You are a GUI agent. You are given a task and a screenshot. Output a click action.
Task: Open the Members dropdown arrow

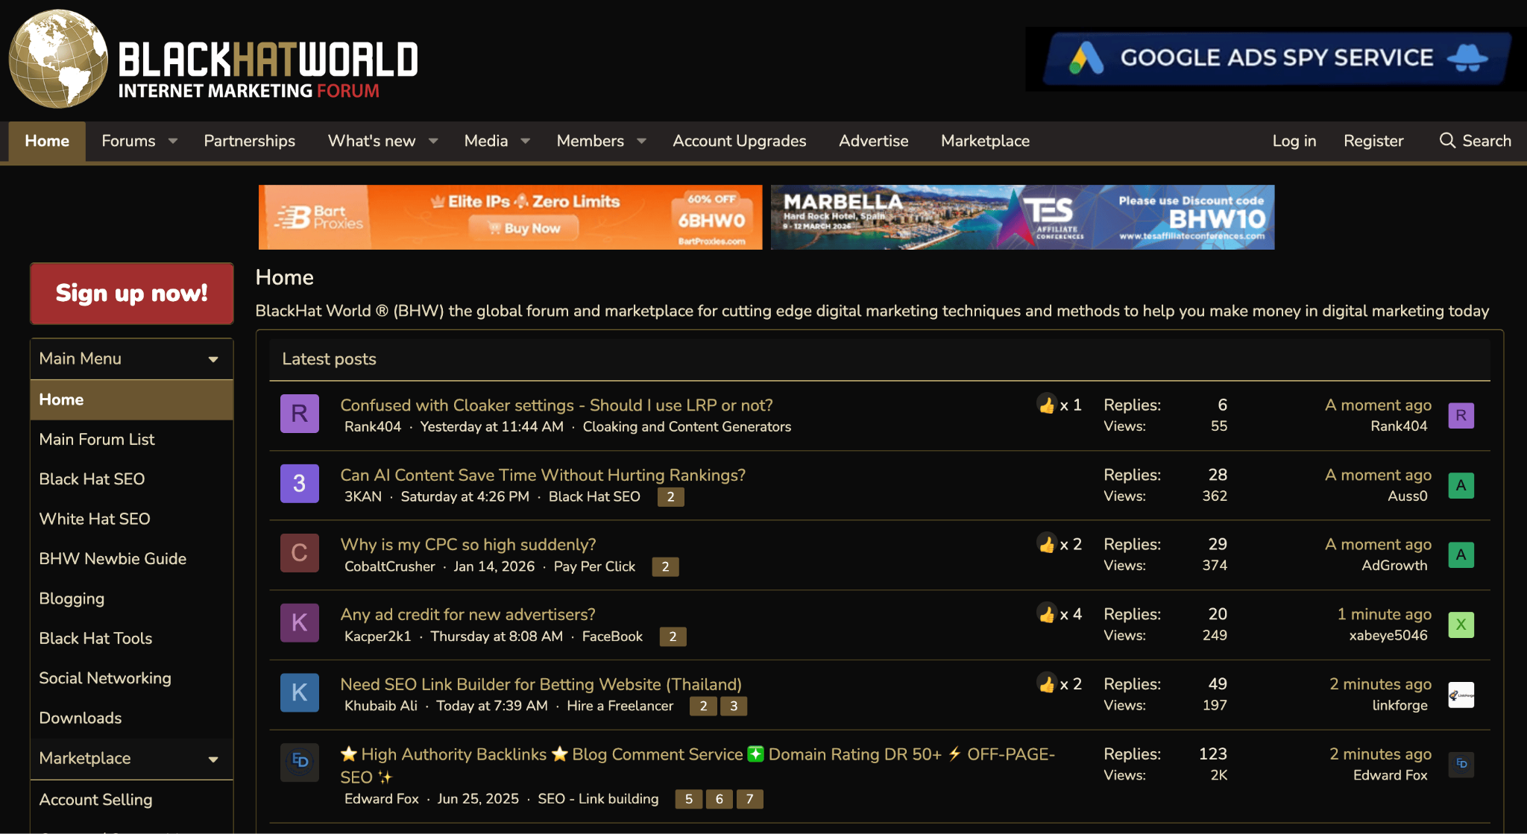coord(642,141)
